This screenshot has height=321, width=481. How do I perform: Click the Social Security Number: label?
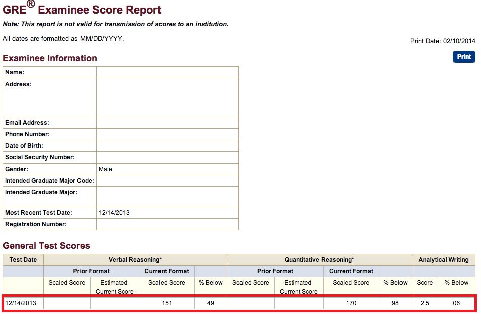pyautogui.click(x=40, y=157)
